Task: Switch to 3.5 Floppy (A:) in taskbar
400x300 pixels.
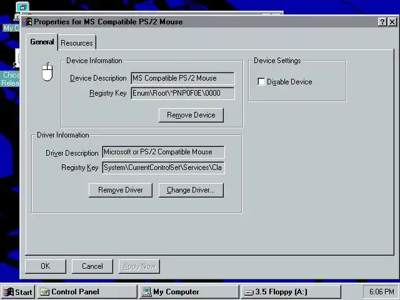Action: [x=291, y=292]
